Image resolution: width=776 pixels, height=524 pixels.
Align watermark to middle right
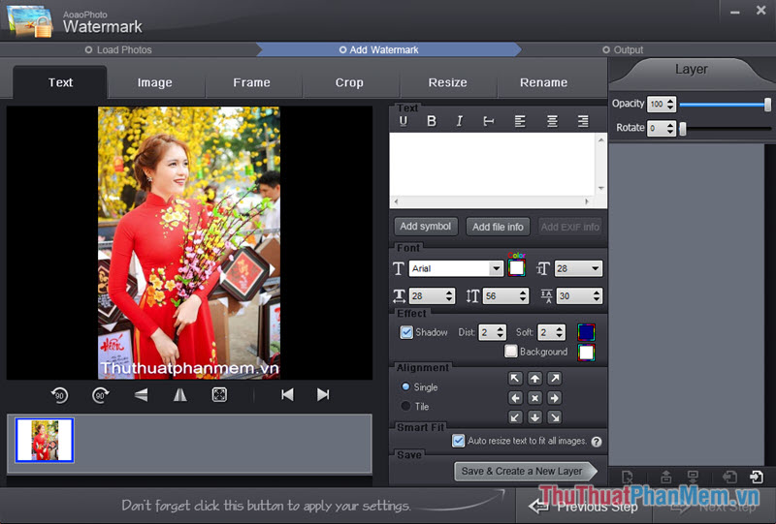(554, 398)
